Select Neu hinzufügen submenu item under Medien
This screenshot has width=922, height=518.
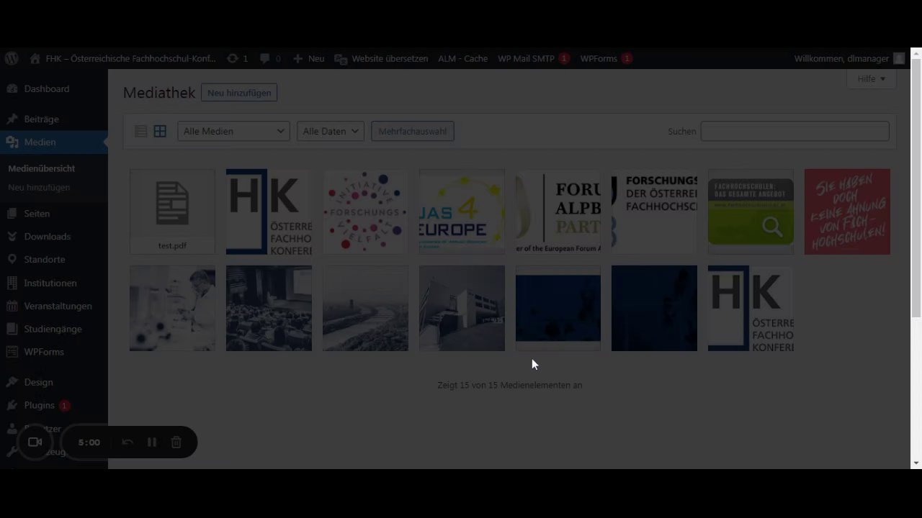tap(39, 187)
